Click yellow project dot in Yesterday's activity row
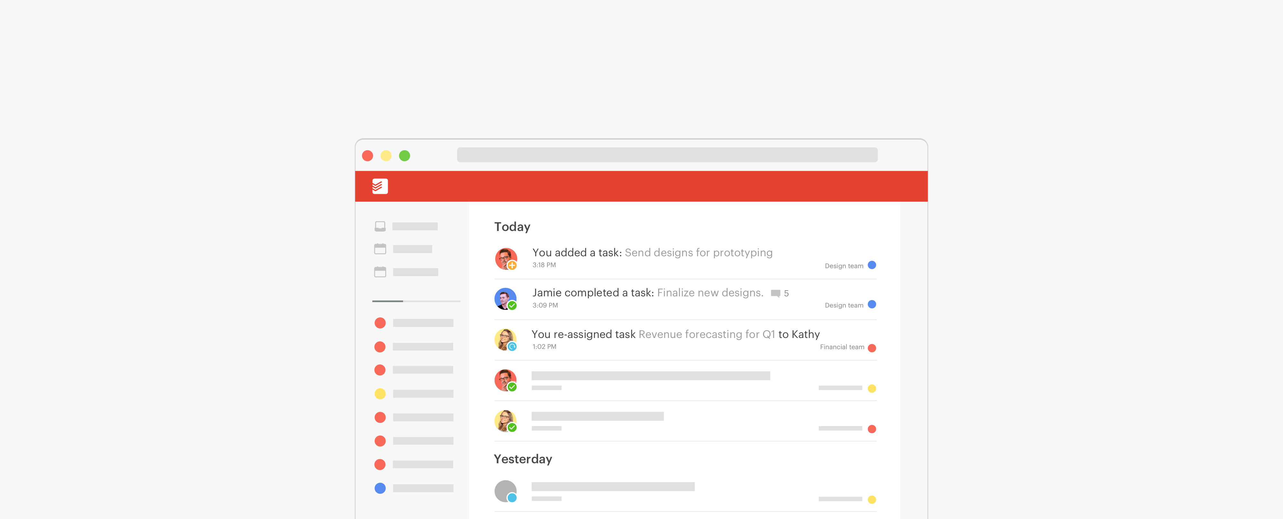This screenshot has height=519, width=1283. (x=871, y=499)
